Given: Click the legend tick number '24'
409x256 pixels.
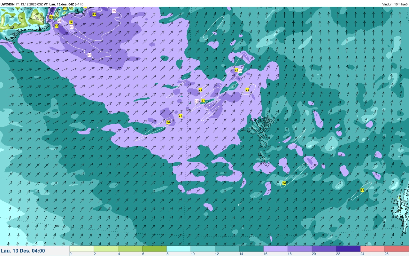Looking at the screenshot, I should 362,254.
